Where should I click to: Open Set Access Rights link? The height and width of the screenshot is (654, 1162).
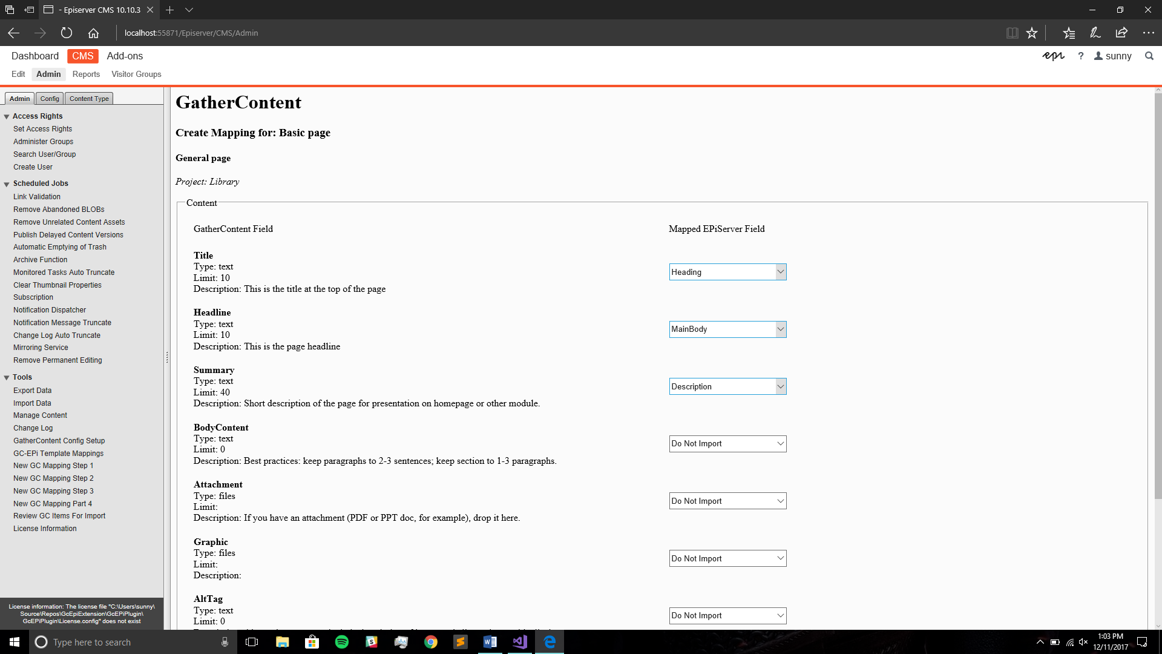(42, 129)
